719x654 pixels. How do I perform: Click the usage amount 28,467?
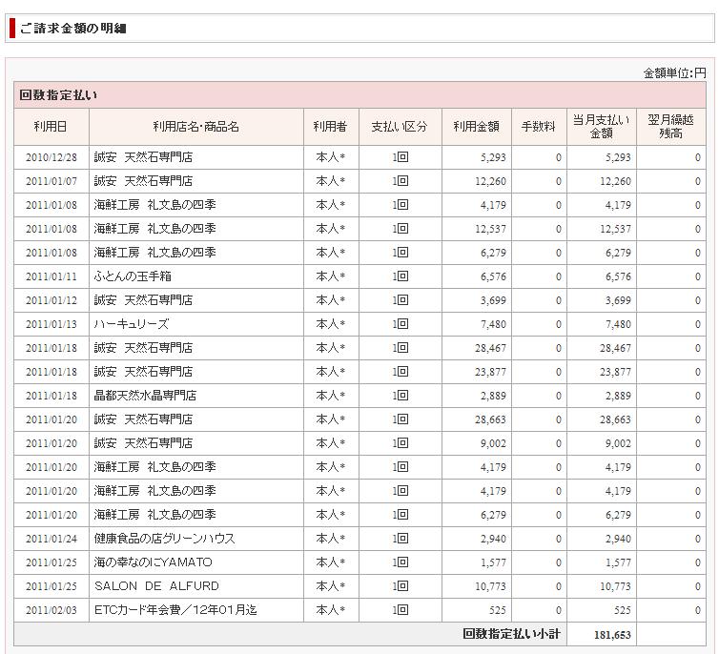pos(491,348)
